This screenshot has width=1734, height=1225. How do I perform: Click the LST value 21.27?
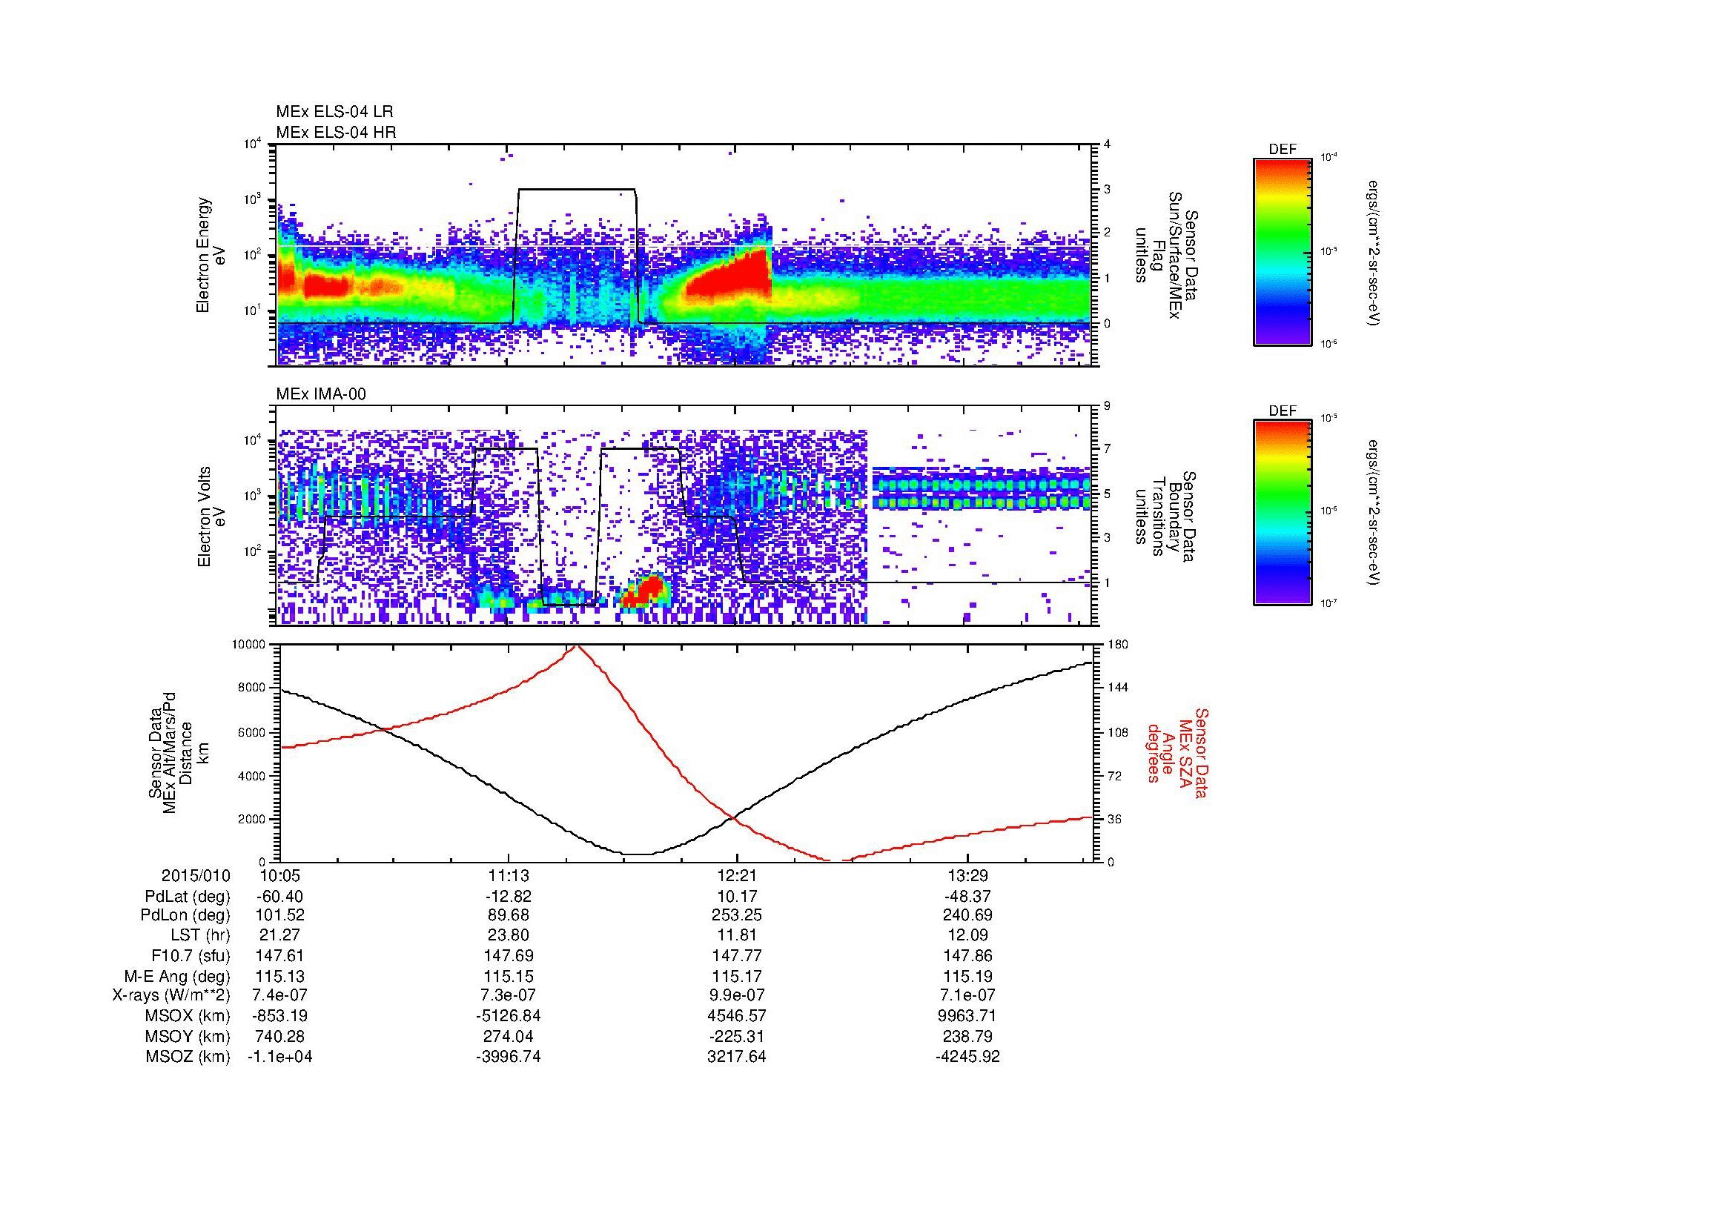[x=280, y=936]
